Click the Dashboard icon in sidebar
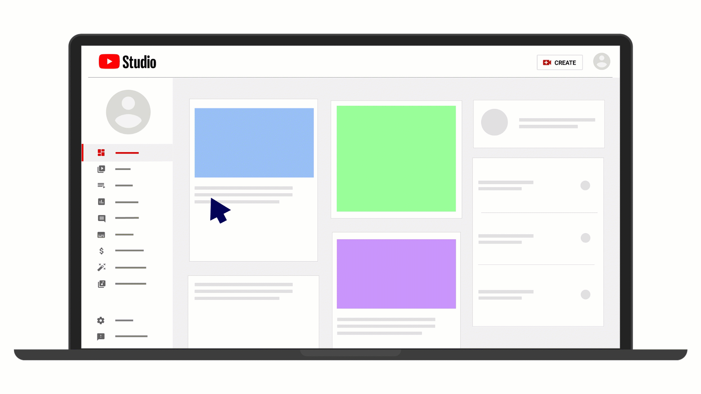This screenshot has height=394, width=701. coord(101,152)
